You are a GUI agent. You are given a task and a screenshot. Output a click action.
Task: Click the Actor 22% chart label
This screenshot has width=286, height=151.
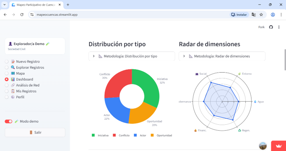[x=107, y=117]
